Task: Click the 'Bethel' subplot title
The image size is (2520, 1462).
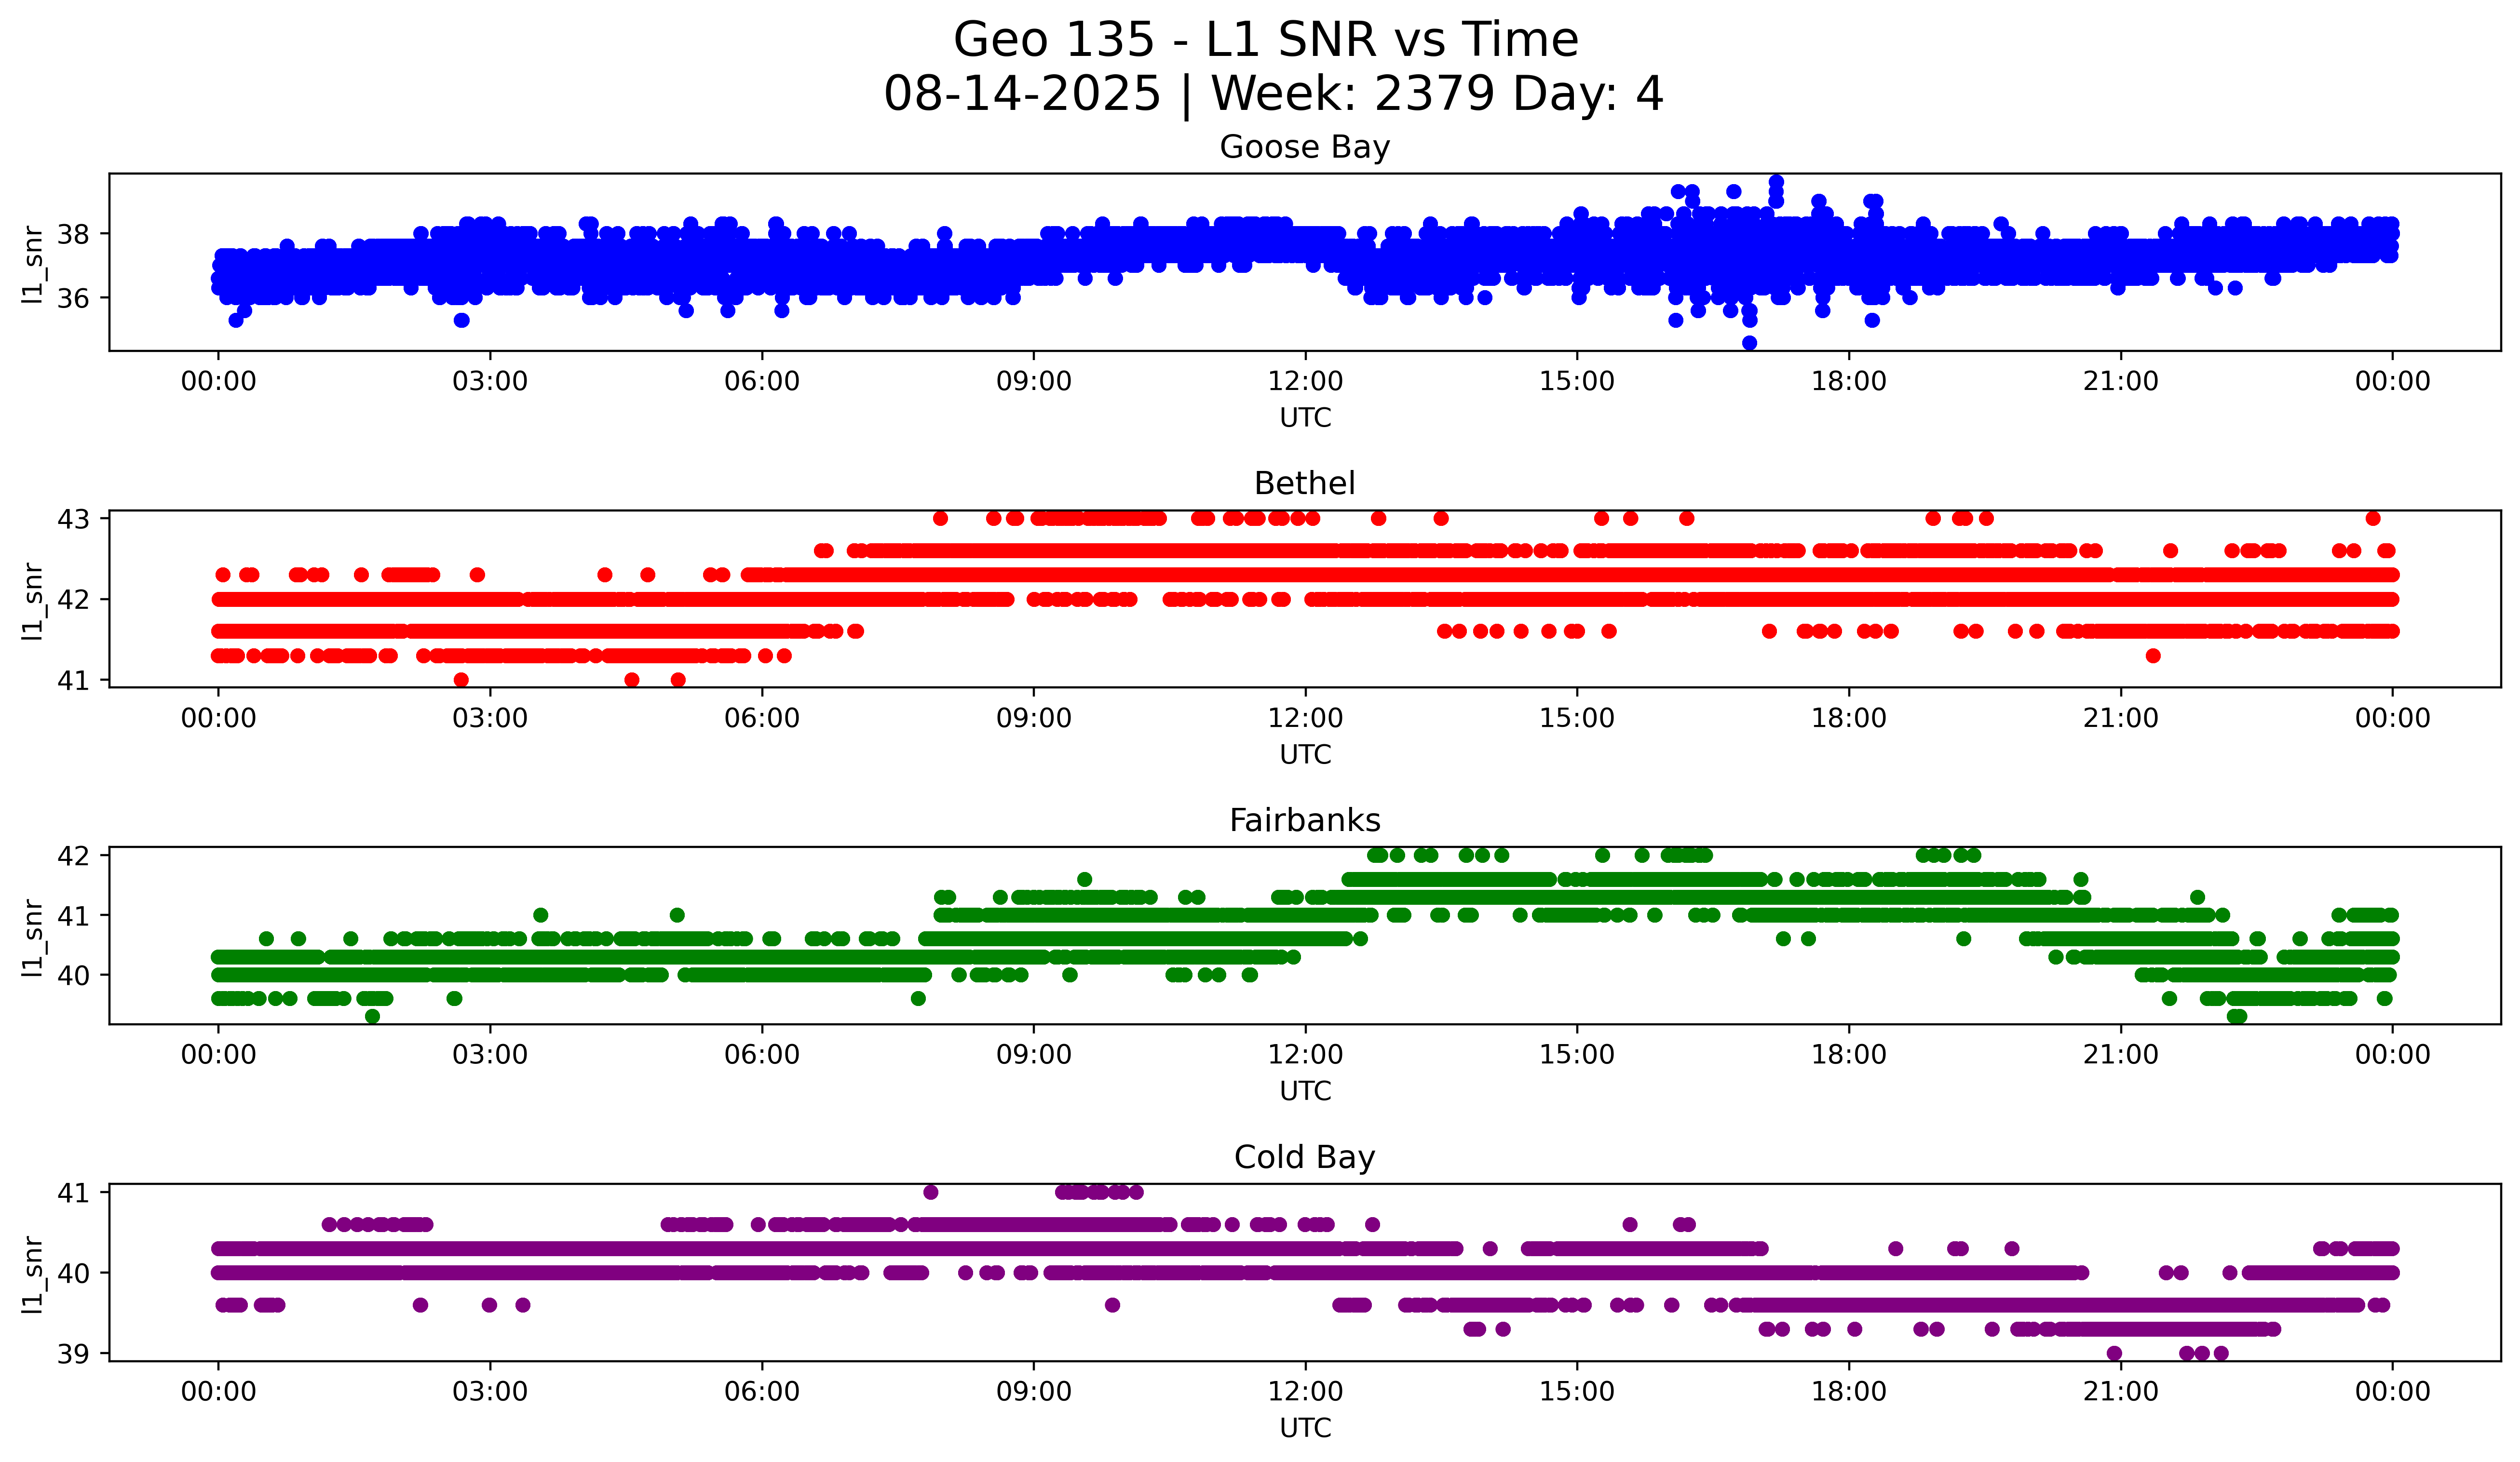Action: 1304,483
